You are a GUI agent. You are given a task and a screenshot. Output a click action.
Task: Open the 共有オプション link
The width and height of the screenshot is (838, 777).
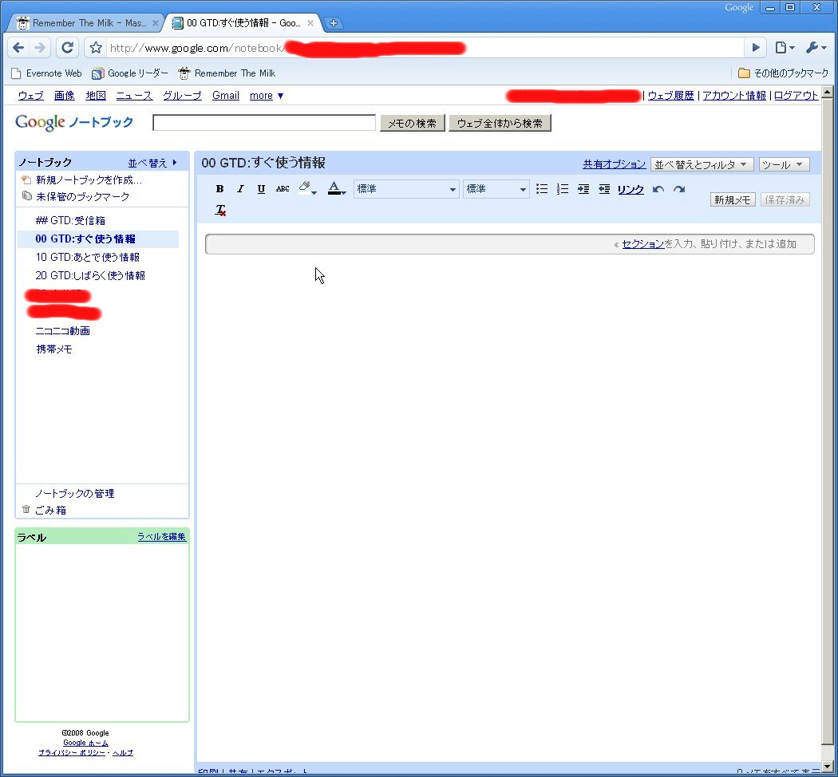(x=614, y=164)
